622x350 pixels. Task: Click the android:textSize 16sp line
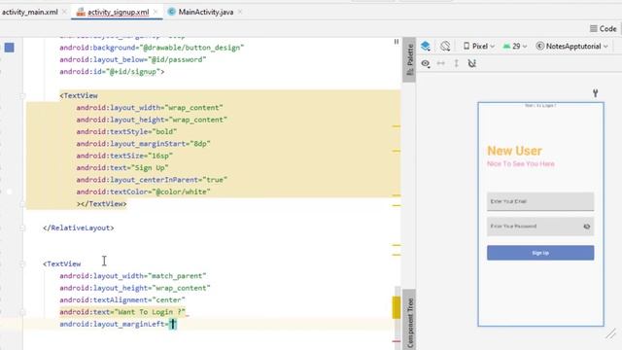click(124, 156)
